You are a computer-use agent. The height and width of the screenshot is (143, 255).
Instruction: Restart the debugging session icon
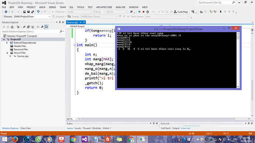point(147,12)
